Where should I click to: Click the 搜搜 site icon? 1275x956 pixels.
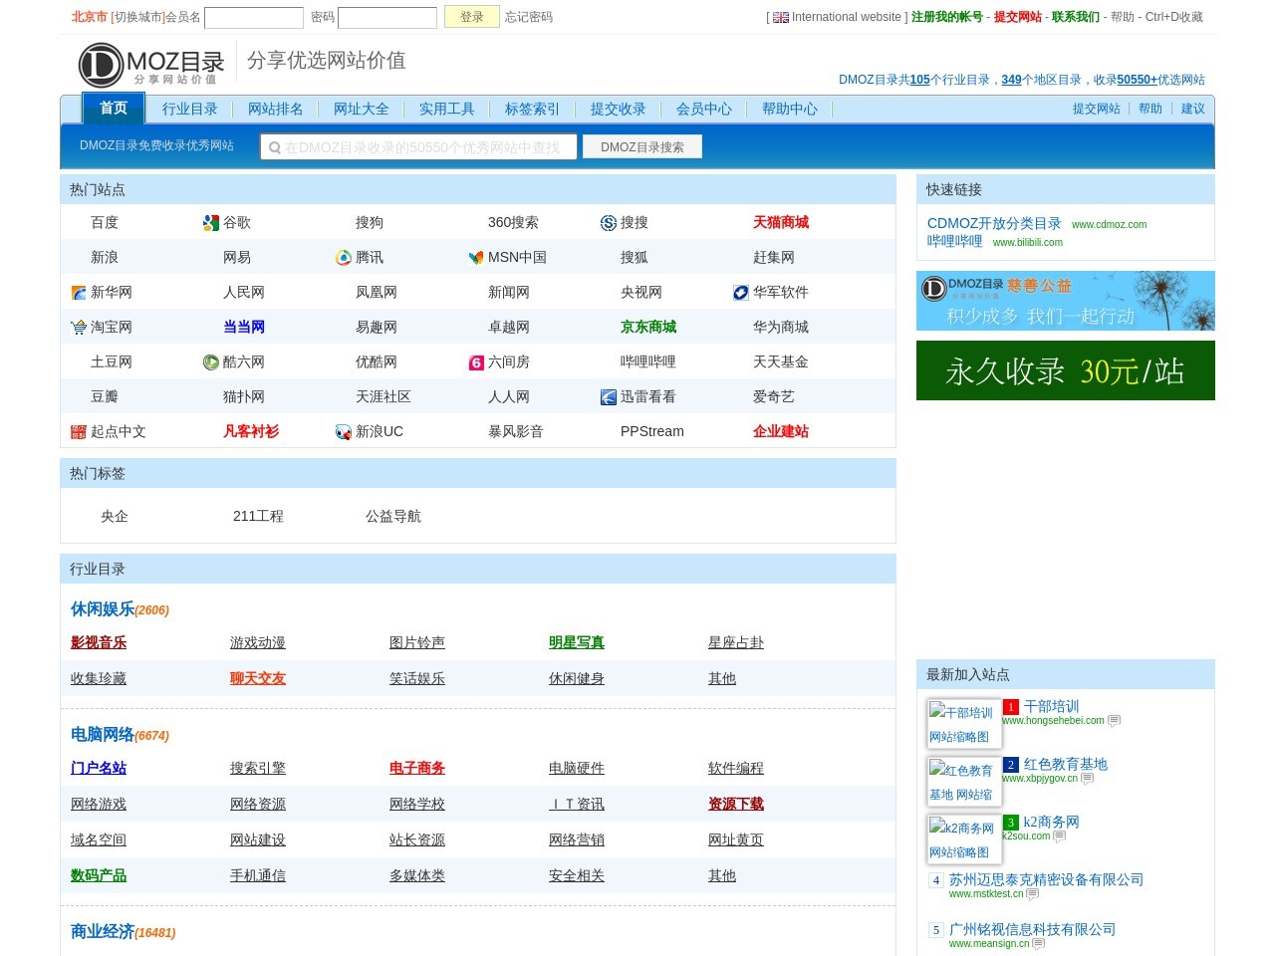[x=609, y=223]
